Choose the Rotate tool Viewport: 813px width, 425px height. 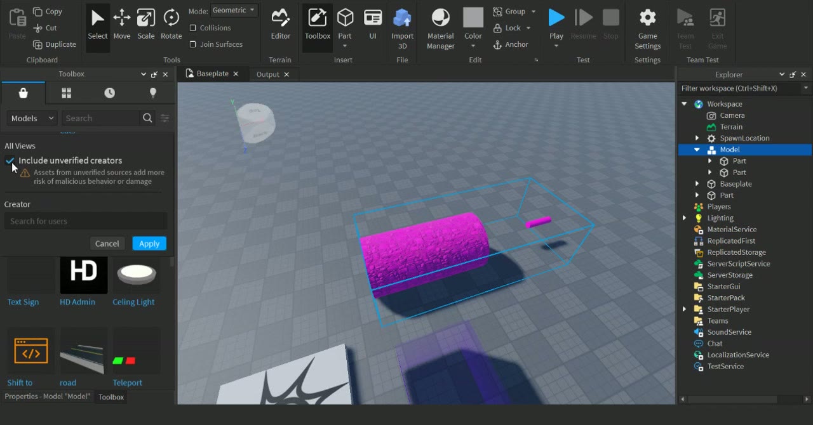(171, 24)
